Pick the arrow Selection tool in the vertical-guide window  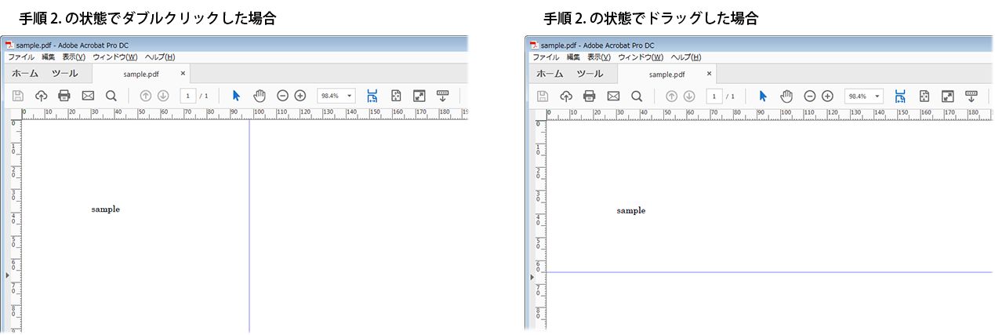pyautogui.click(x=236, y=96)
